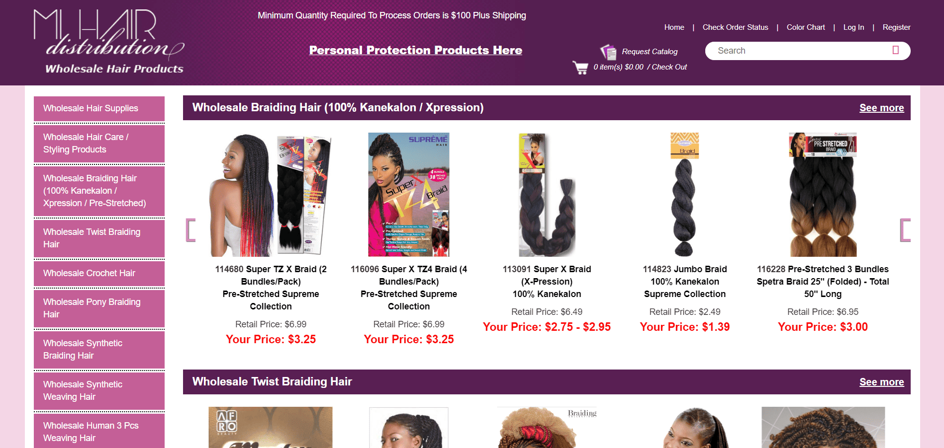Open Super TZ X Braid product image
This screenshot has width=944, height=448.
pyautogui.click(x=271, y=195)
